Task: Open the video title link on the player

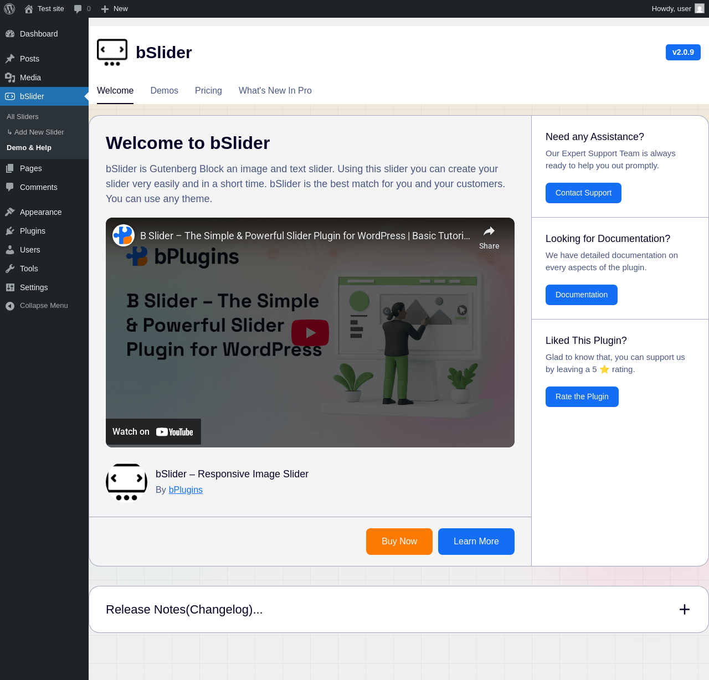Action: tap(305, 236)
